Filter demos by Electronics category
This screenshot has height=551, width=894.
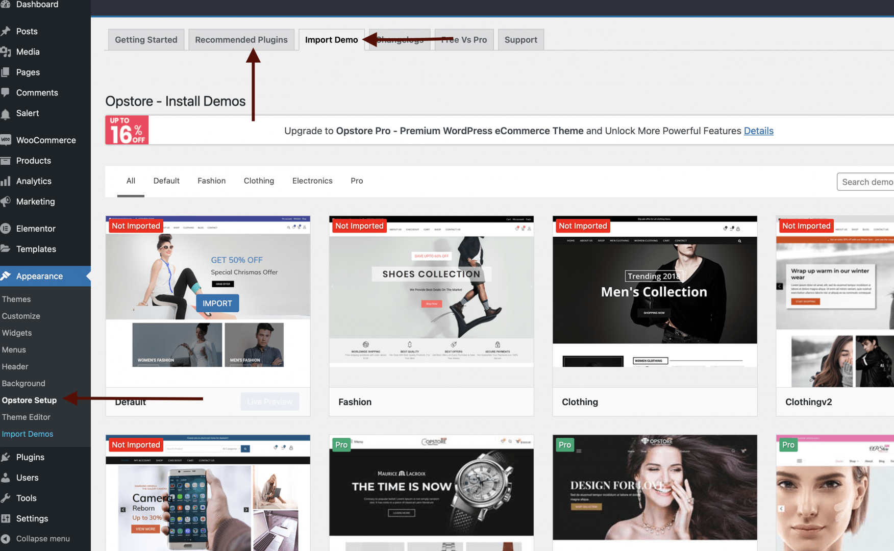coord(312,181)
